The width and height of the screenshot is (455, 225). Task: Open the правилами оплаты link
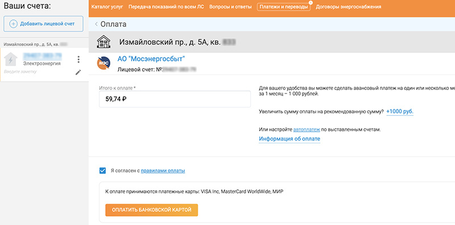163,171
